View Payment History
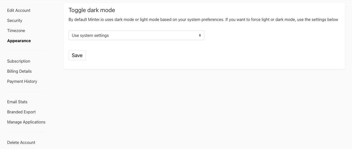Image resolution: width=352 pixels, height=149 pixels. (x=22, y=81)
